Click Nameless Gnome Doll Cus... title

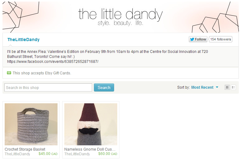pos(90,149)
